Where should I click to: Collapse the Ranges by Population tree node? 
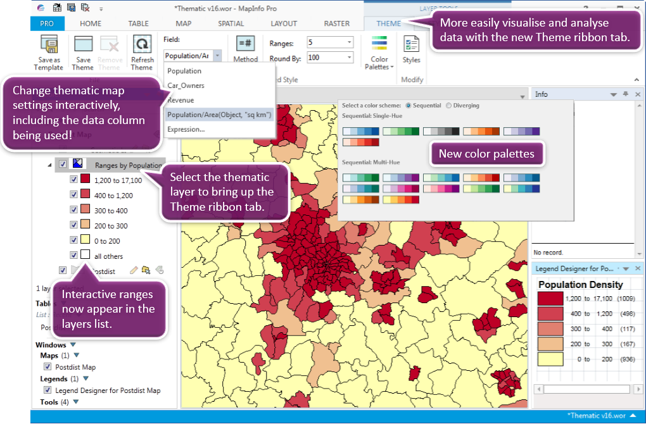[x=49, y=165]
